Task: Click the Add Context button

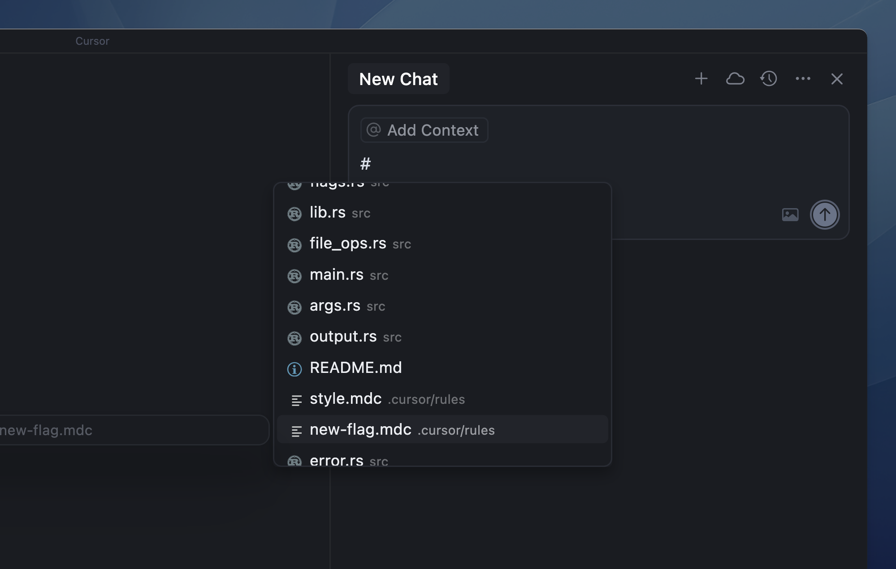Action: point(424,130)
